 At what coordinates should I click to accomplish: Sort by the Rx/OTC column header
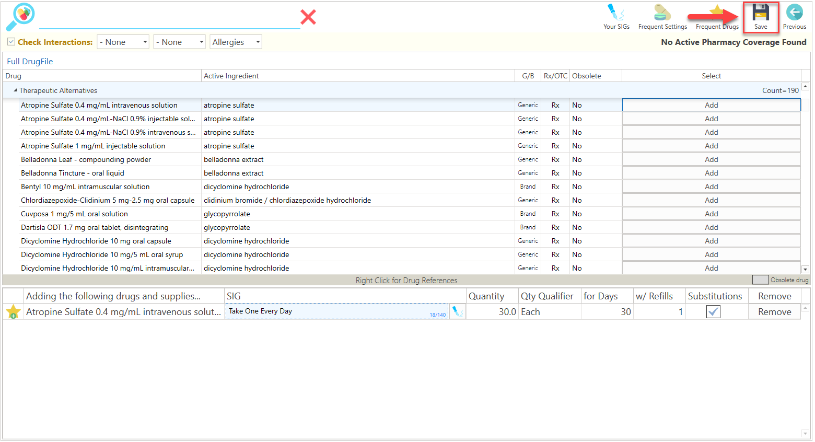click(555, 76)
